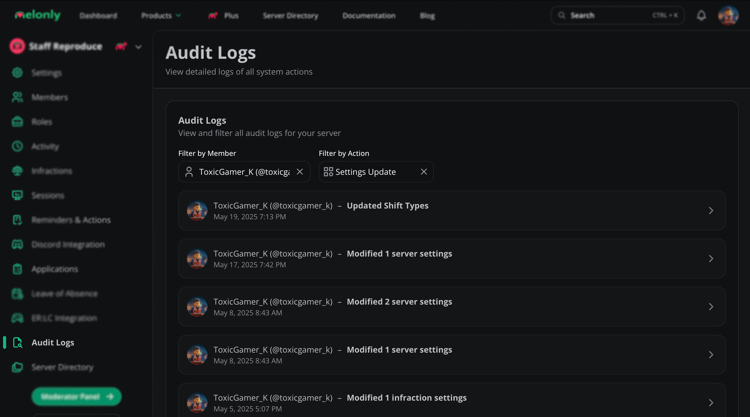This screenshot has height=417, width=750.
Task: Open Documentation in top navigation
Action: (369, 15)
